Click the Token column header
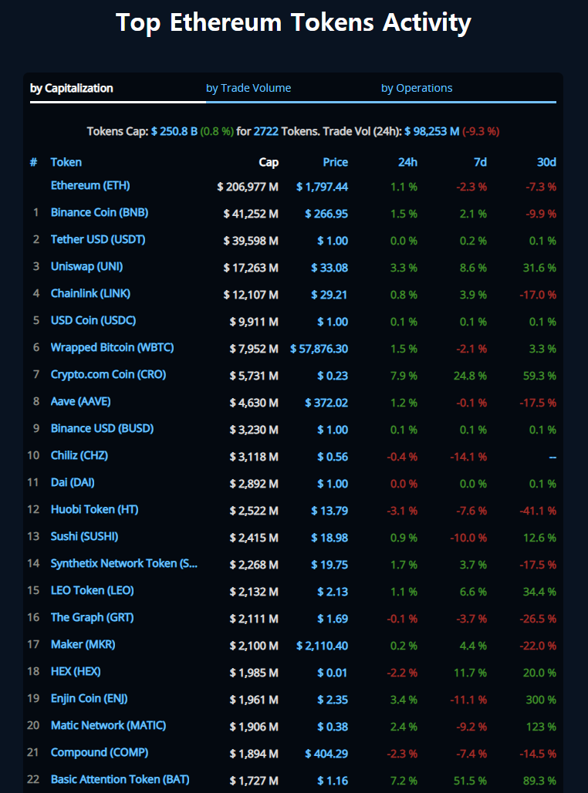The image size is (588, 793). (66, 162)
